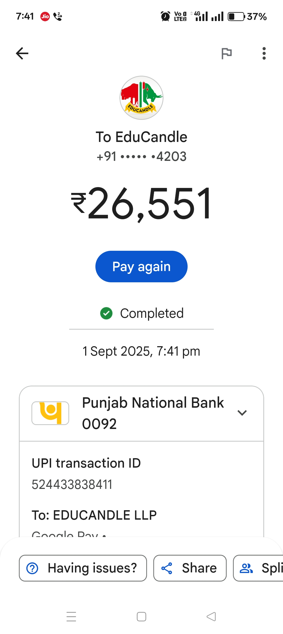The image size is (283, 634).
Task: Tap the flag report icon
Action: pyautogui.click(x=226, y=53)
